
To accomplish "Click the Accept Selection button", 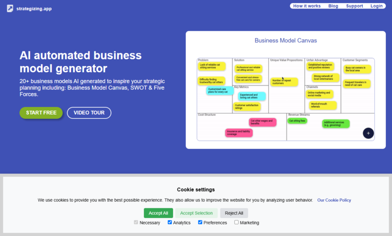I will (x=196, y=213).
